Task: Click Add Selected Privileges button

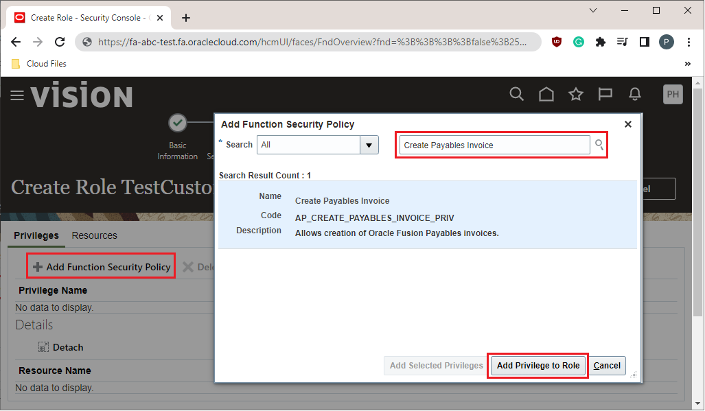Action: click(x=436, y=366)
